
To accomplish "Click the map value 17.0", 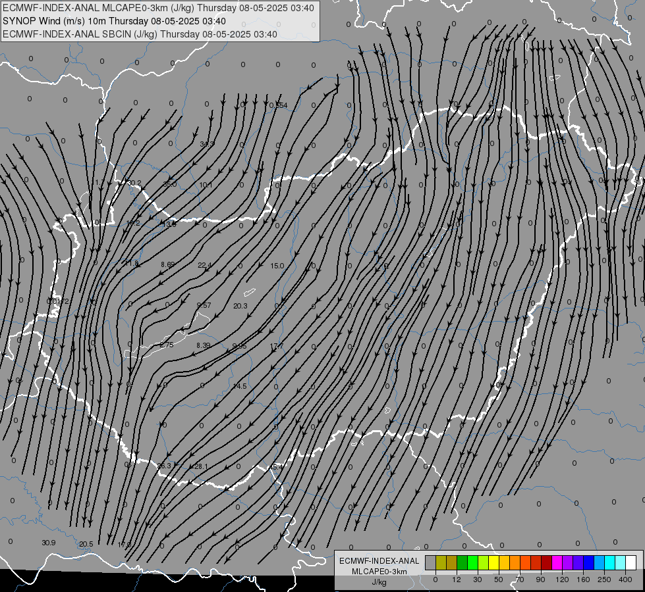I will (x=125, y=545).
